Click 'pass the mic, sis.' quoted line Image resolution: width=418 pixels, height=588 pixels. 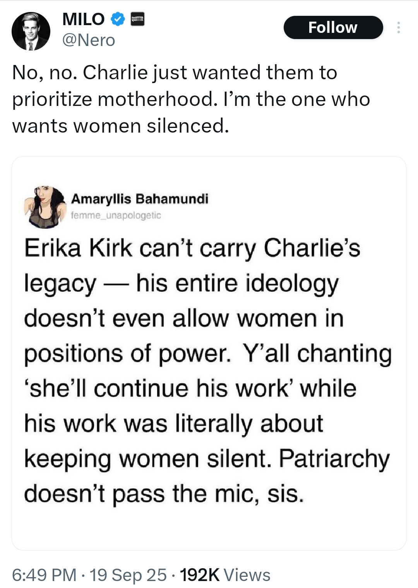[208, 494]
